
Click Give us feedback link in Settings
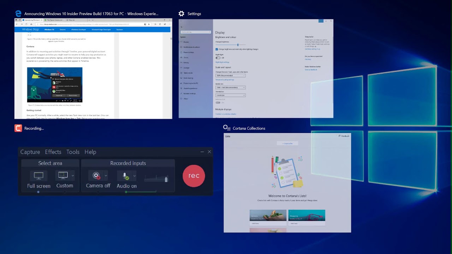point(311,69)
